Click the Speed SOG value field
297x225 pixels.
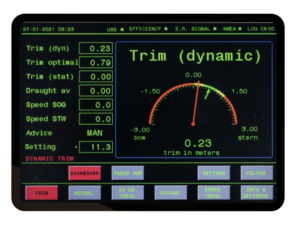click(x=96, y=105)
